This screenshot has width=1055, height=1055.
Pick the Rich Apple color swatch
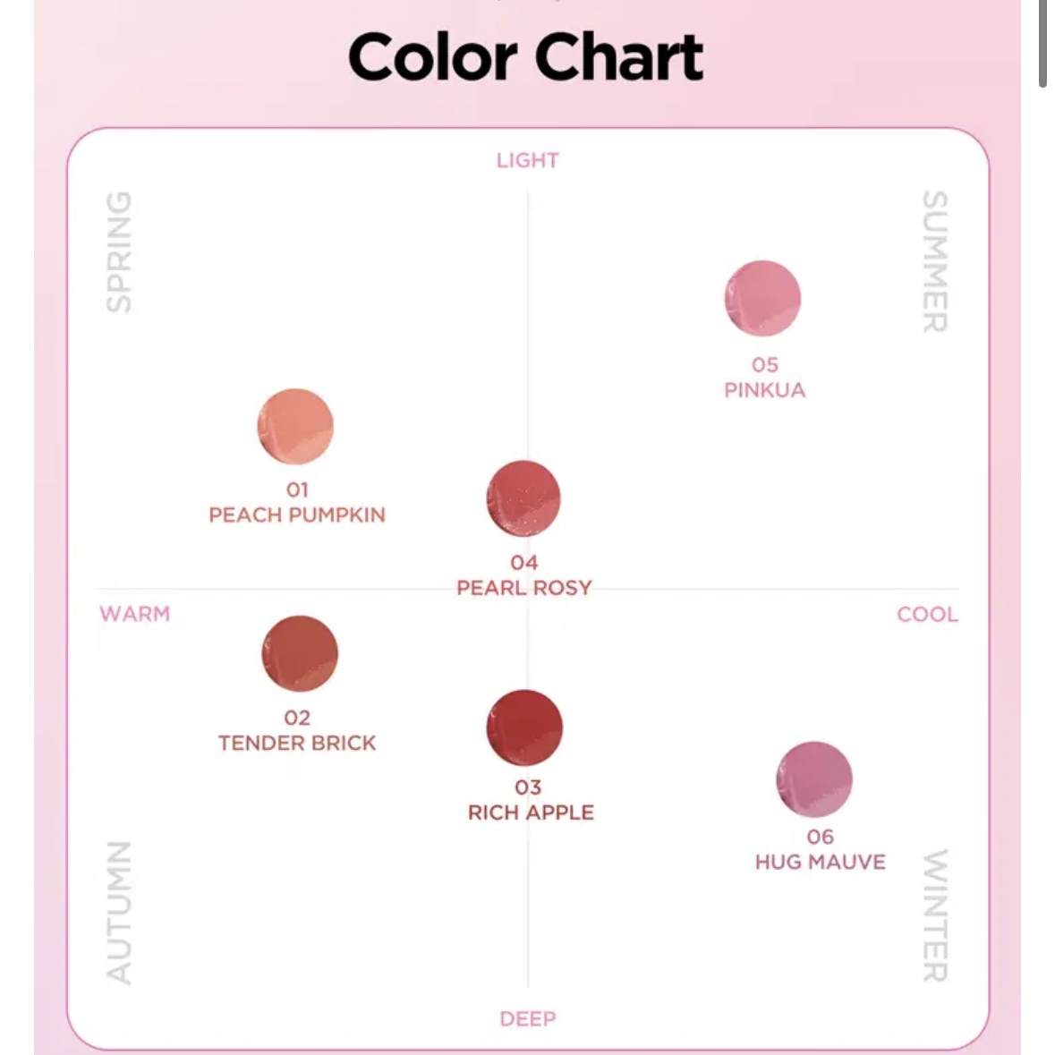click(x=524, y=727)
